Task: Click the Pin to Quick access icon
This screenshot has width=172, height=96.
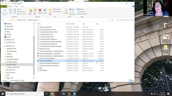Action: [5, 10]
